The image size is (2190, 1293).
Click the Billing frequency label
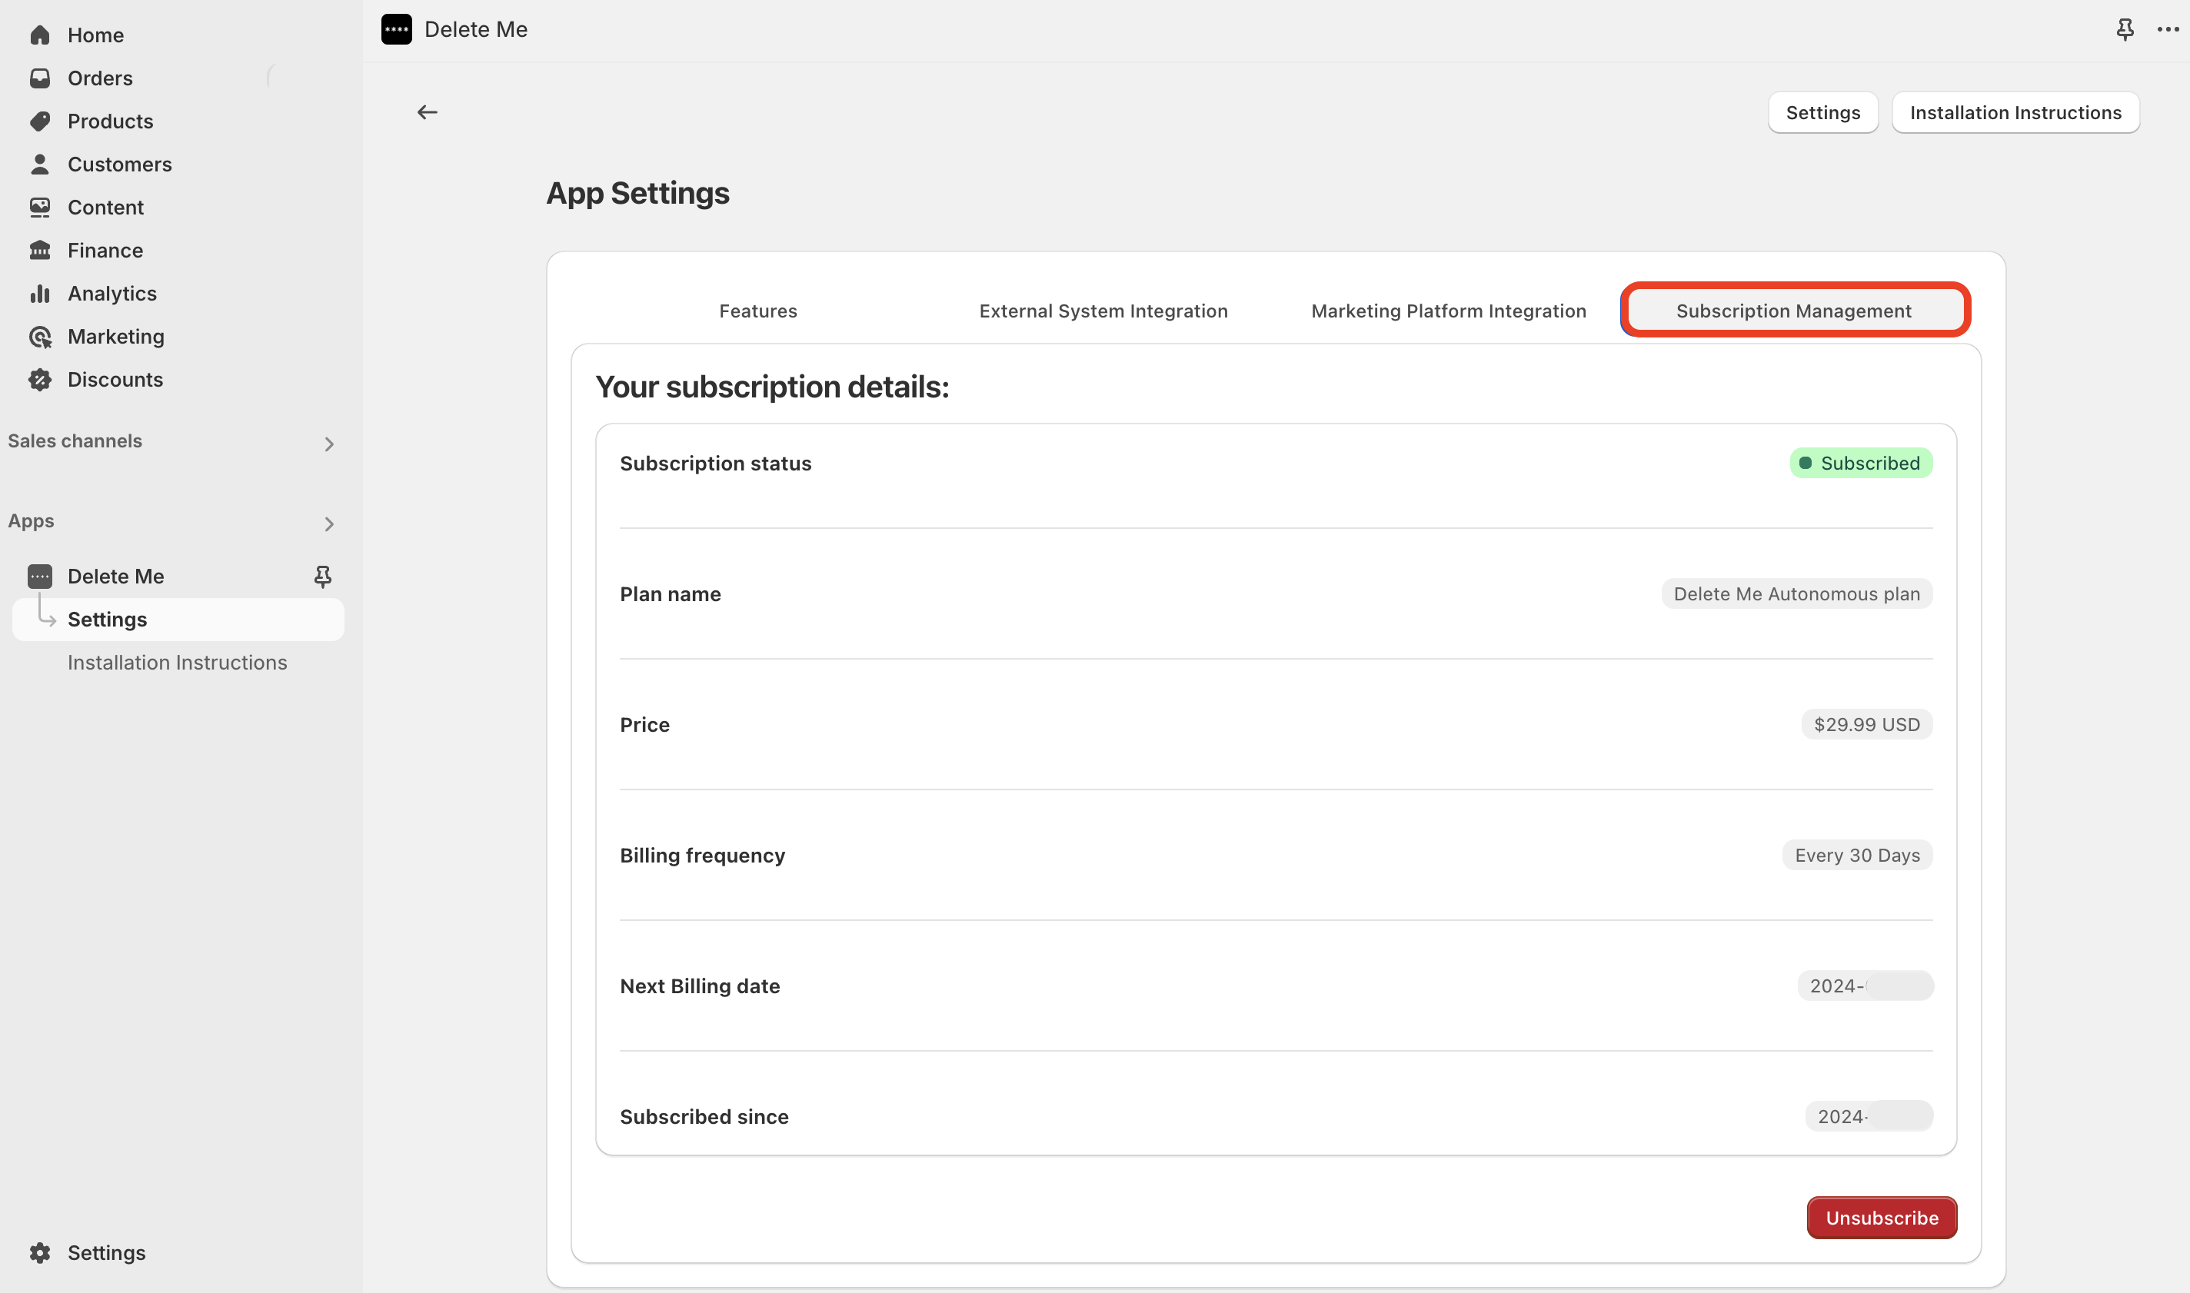point(702,856)
